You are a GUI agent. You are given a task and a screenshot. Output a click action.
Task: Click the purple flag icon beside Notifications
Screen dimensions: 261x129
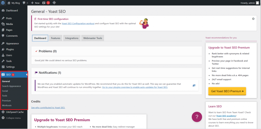(36, 73)
